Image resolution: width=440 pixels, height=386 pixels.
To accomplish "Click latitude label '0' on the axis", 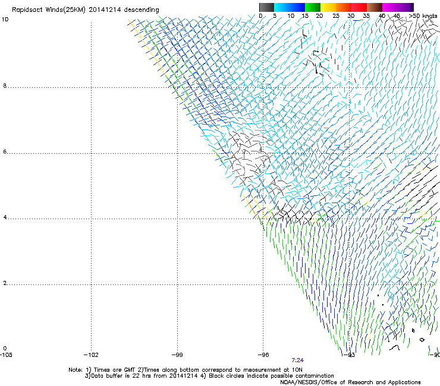I will coord(5,349).
